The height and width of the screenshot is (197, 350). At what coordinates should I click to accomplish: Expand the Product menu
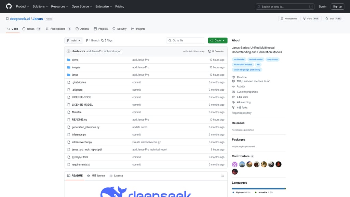click(23, 6)
